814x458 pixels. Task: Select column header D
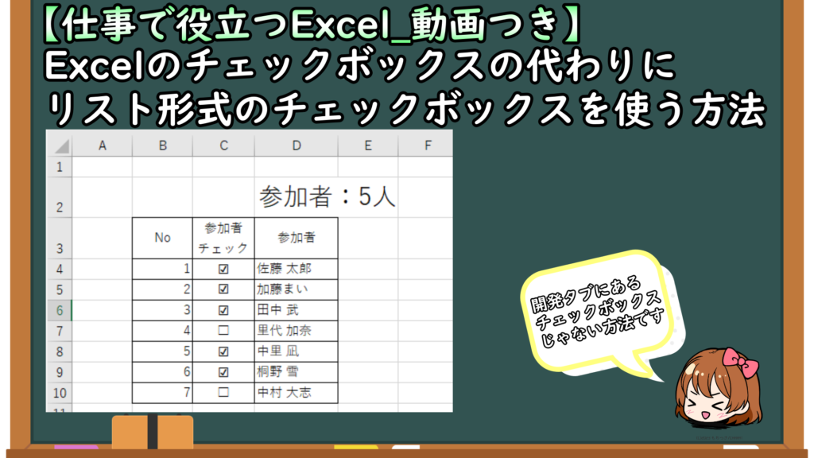[x=297, y=146]
